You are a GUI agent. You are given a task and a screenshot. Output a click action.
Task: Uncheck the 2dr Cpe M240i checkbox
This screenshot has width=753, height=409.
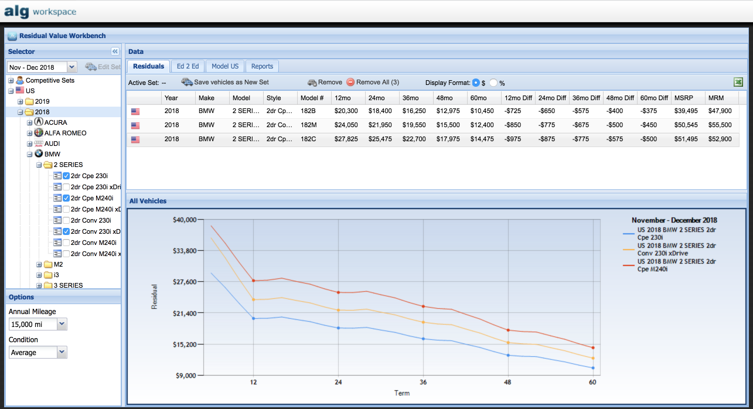point(66,198)
